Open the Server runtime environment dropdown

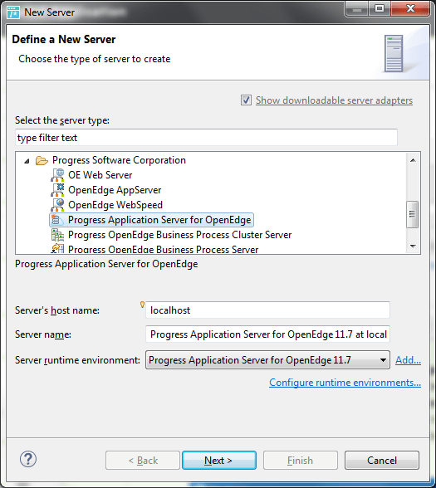267,360
